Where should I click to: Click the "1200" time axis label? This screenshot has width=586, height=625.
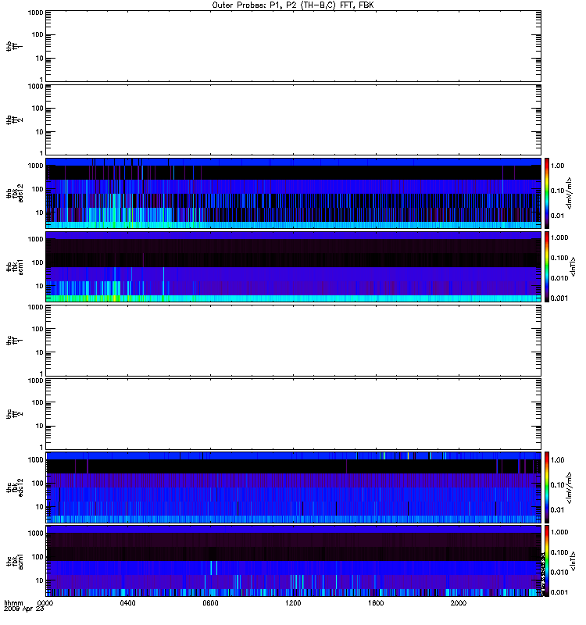point(293,603)
